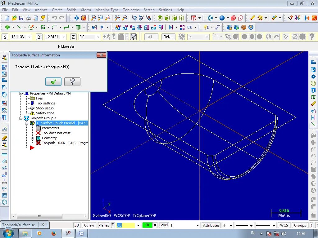This screenshot has width=318, height=238.
Task: Open the Level dropdown in status bar
Action: click(x=198, y=225)
